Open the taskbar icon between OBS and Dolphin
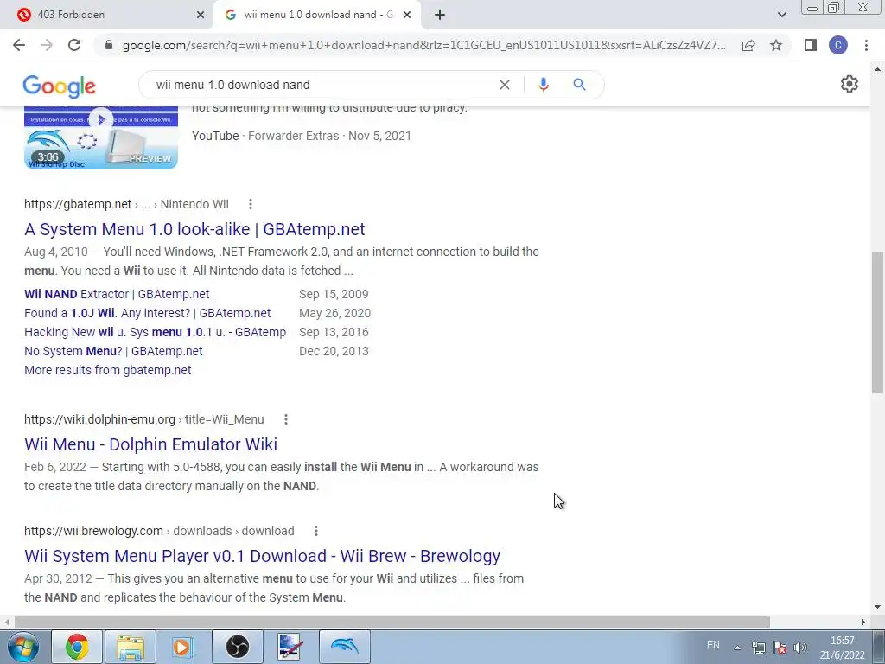The width and height of the screenshot is (885, 664). [x=290, y=647]
